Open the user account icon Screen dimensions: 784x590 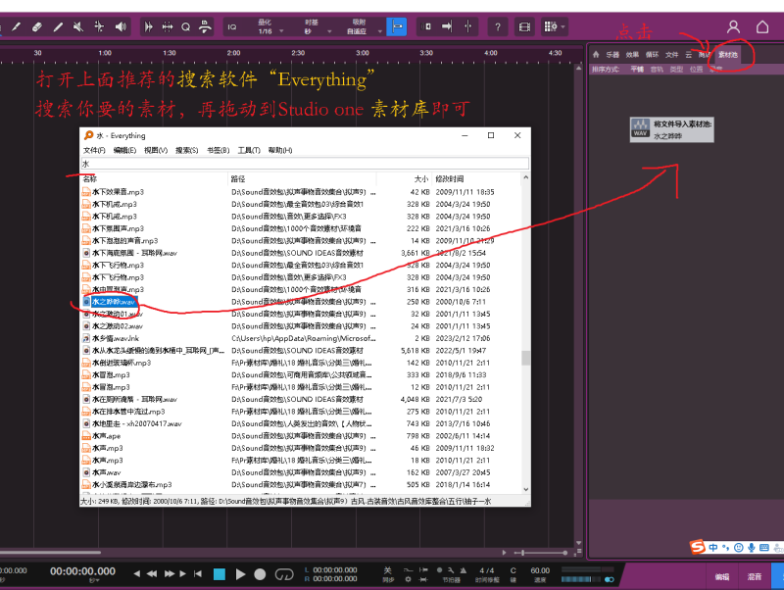[733, 26]
